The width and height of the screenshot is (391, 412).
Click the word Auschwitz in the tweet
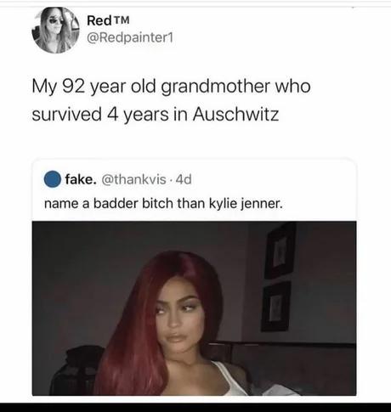coord(235,115)
